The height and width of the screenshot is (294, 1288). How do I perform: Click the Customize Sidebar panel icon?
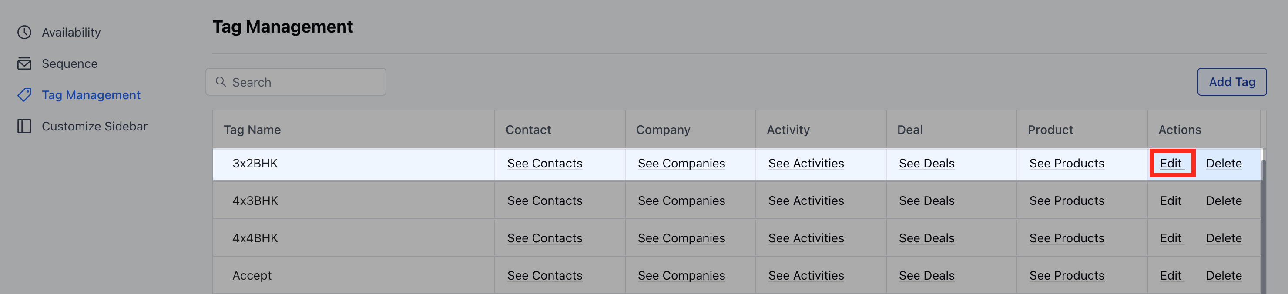(24, 126)
